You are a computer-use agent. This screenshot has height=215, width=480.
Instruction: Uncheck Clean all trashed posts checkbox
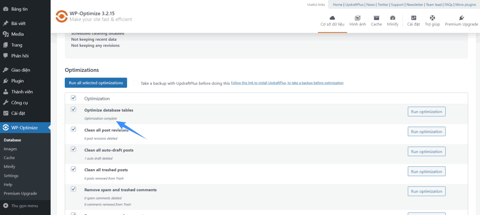tap(73, 169)
